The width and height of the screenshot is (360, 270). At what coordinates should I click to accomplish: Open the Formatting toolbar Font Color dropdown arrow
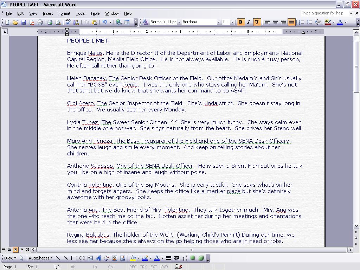346,22
